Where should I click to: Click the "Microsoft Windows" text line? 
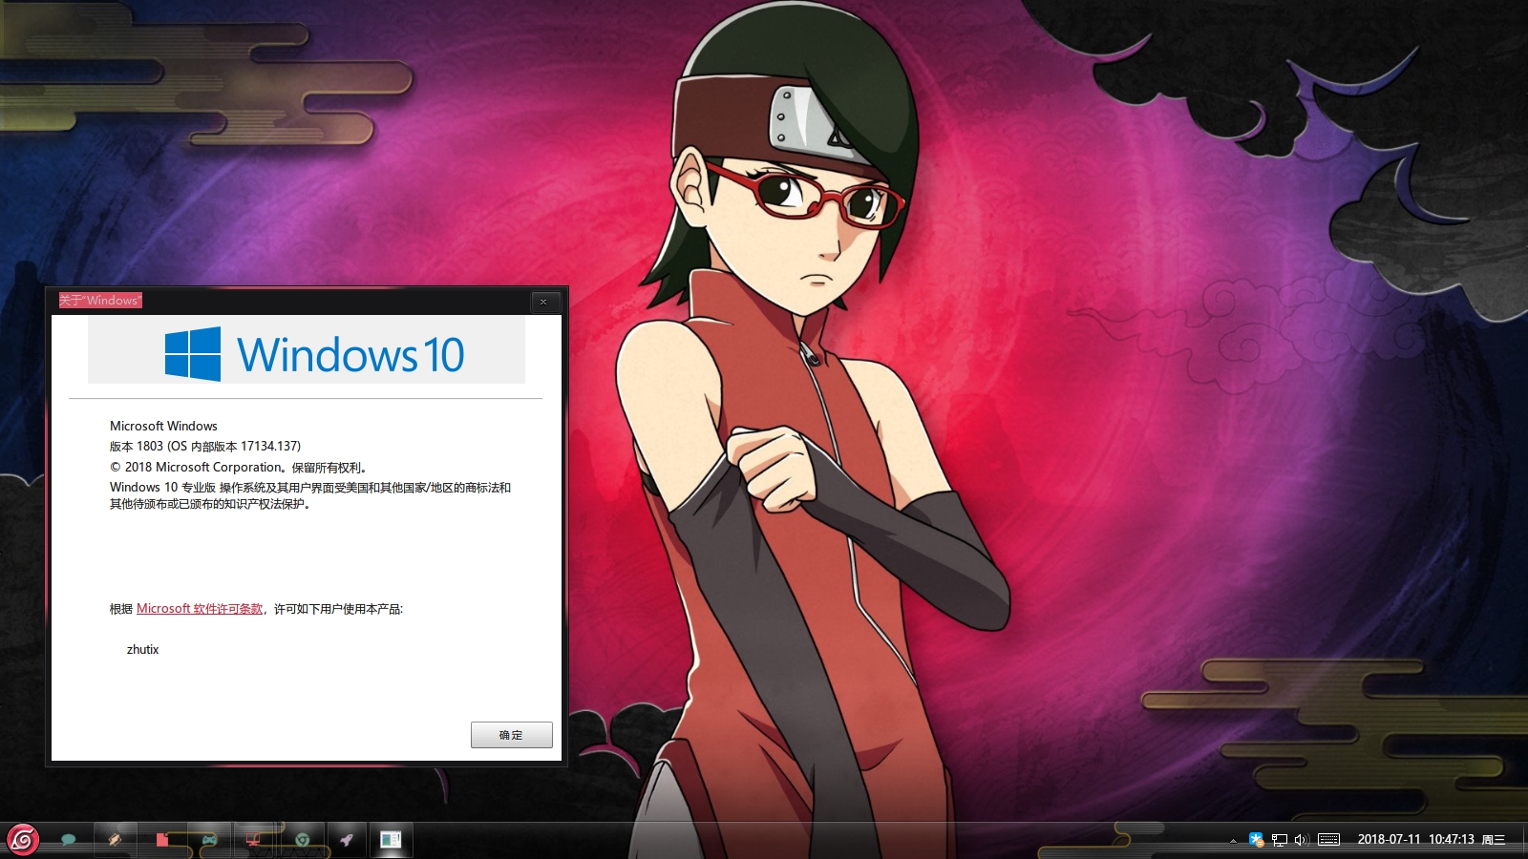click(x=163, y=426)
